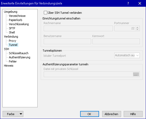
Task: Select Shell tree entry
Action: [12, 32]
